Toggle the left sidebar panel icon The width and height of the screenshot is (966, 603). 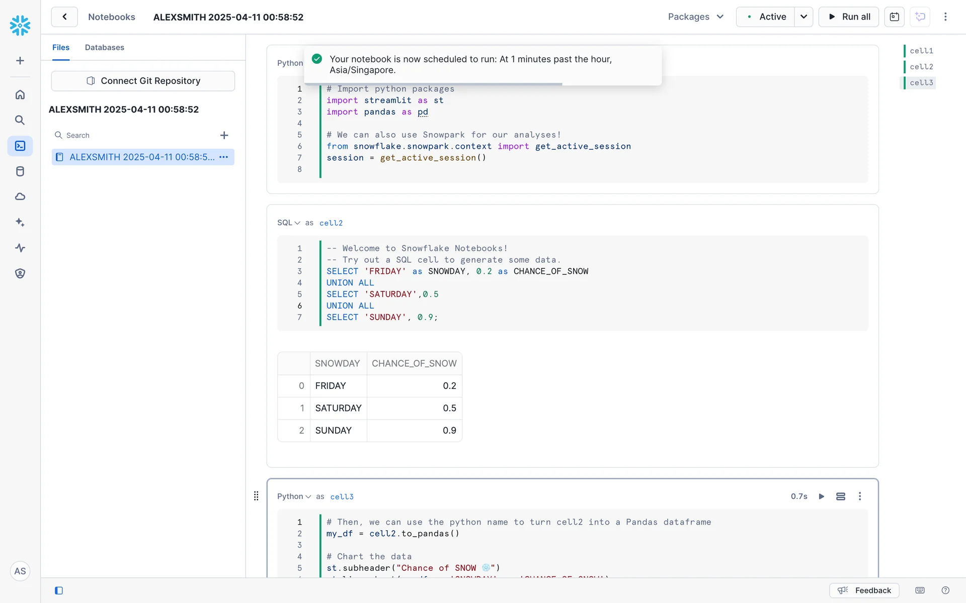click(x=59, y=590)
